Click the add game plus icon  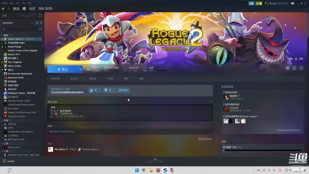pyautogui.click(x=4, y=161)
